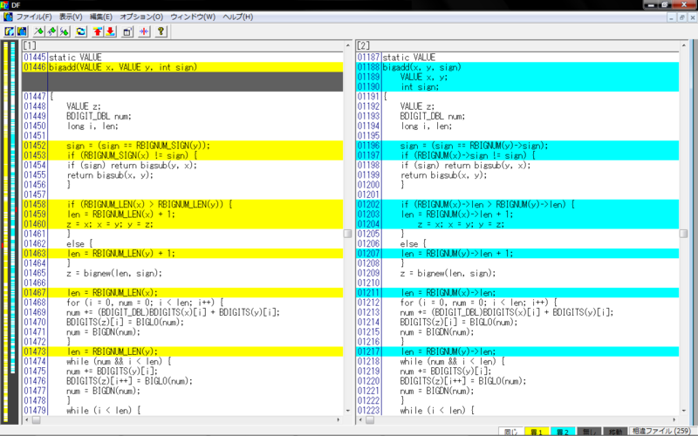This screenshot has height=436, width=698.
Task: Click the third green flag toolbar icon
Action: click(65, 31)
